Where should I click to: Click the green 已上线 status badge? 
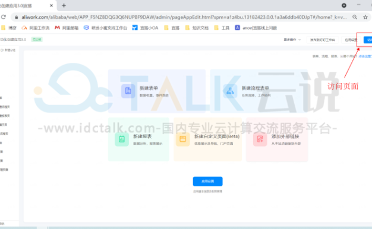click(x=37, y=39)
